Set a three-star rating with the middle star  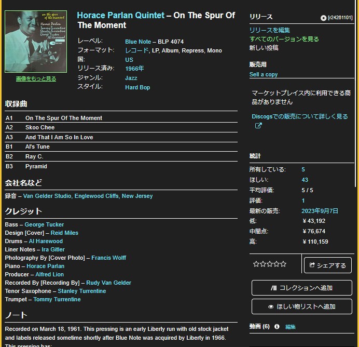(x=270, y=264)
